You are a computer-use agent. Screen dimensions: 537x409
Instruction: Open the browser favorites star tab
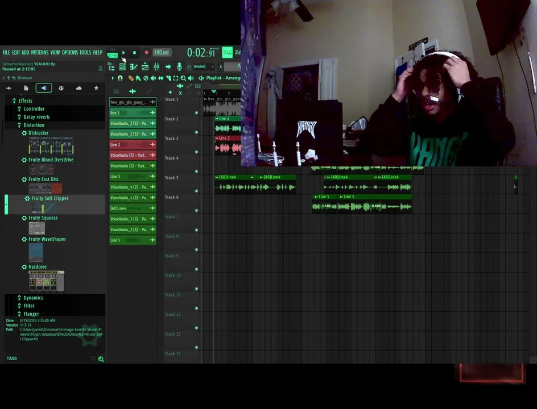pyautogui.click(x=96, y=88)
